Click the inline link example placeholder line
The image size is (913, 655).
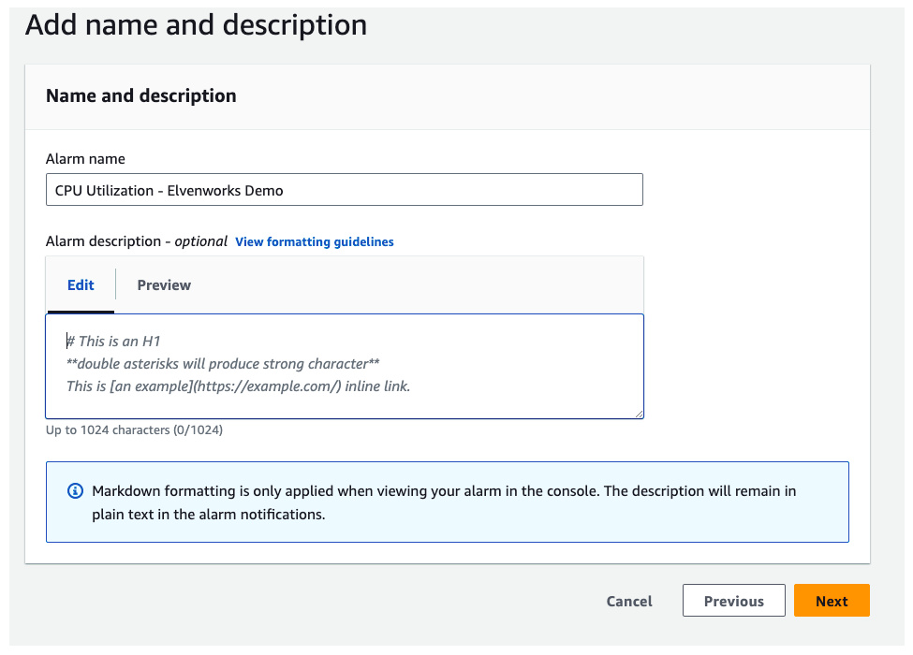pos(238,386)
